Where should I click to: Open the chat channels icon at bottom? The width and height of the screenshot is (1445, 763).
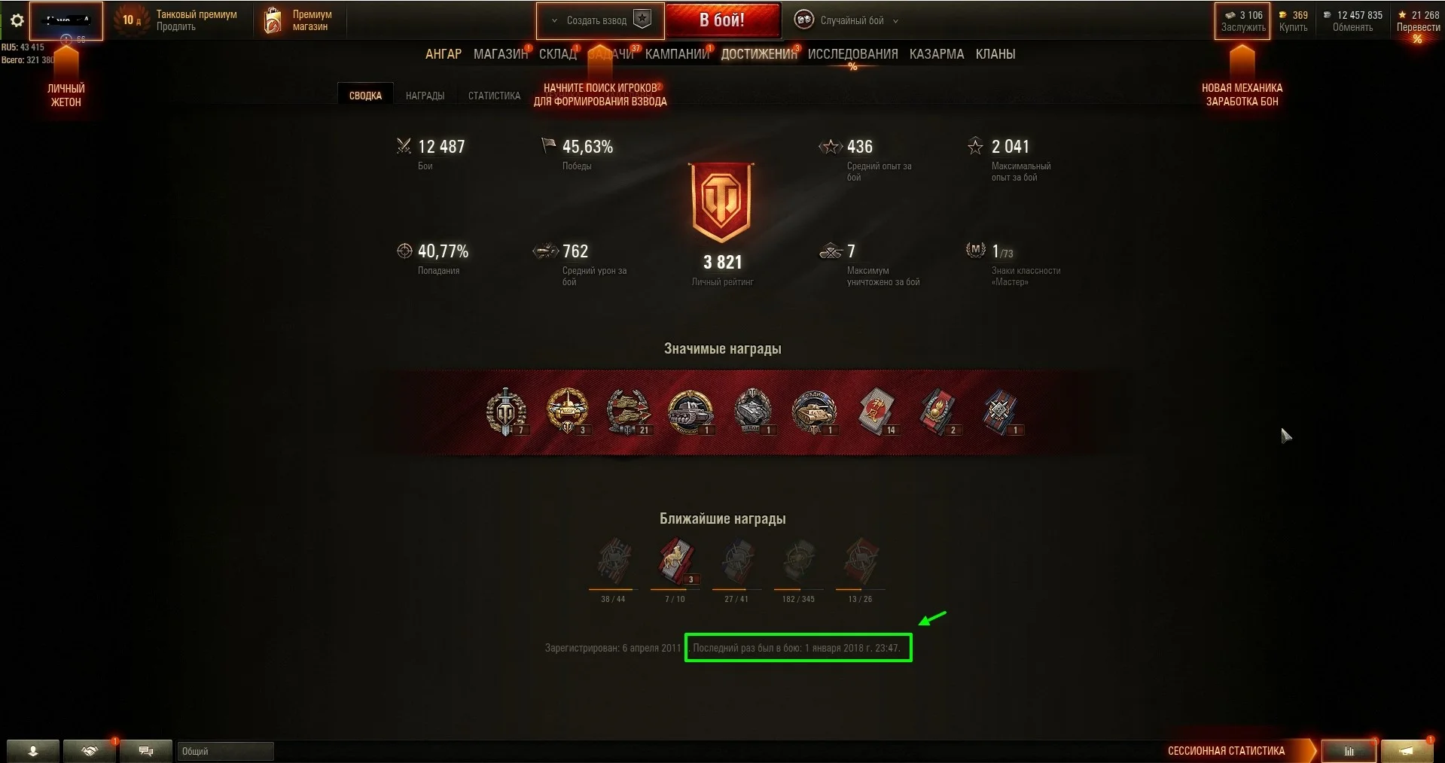(x=146, y=751)
